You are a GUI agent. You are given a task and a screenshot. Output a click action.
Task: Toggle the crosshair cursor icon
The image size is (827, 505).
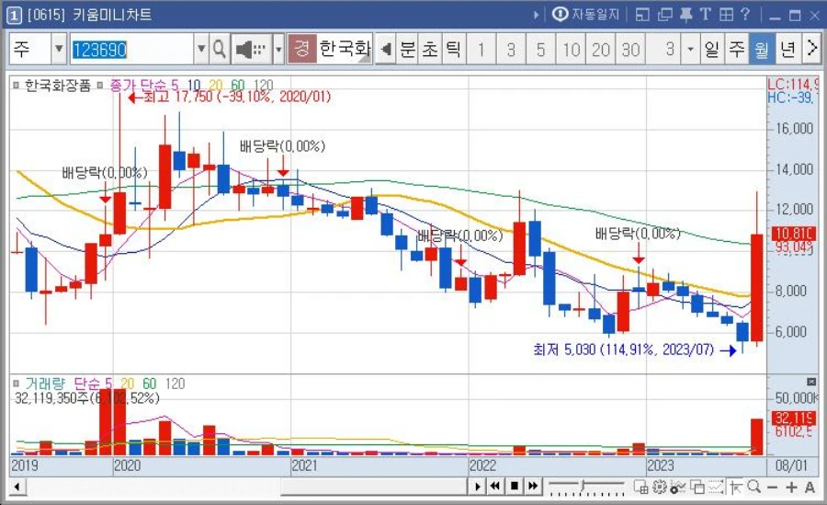(x=736, y=487)
